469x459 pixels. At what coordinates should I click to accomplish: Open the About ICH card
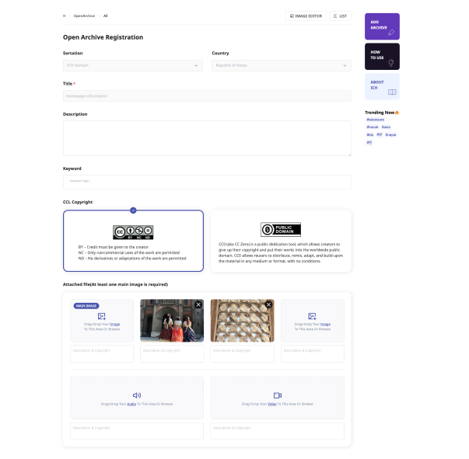click(x=382, y=87)
